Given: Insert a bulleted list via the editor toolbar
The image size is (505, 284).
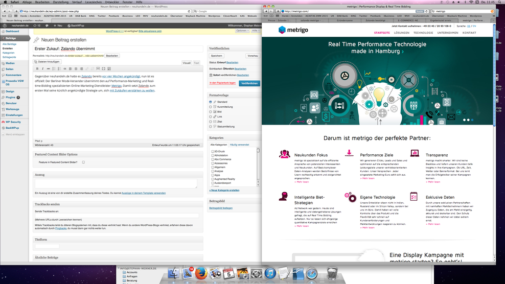Looking at the screenshot, I should (x=54, y=68).
